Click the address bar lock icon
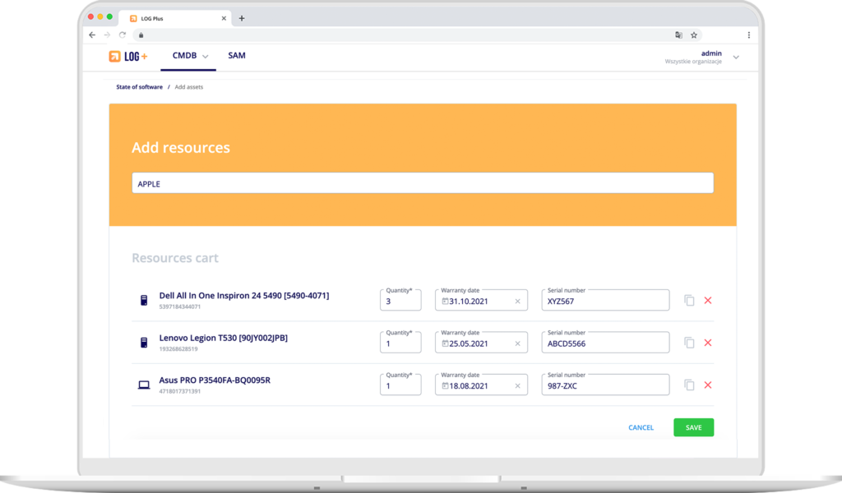The width and height of the screenshot is (842, 493). tap(141, 35)
